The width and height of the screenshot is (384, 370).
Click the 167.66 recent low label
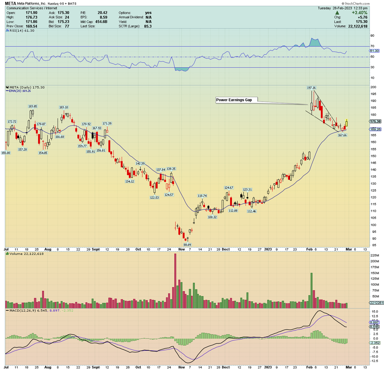[x=342, y=135]
